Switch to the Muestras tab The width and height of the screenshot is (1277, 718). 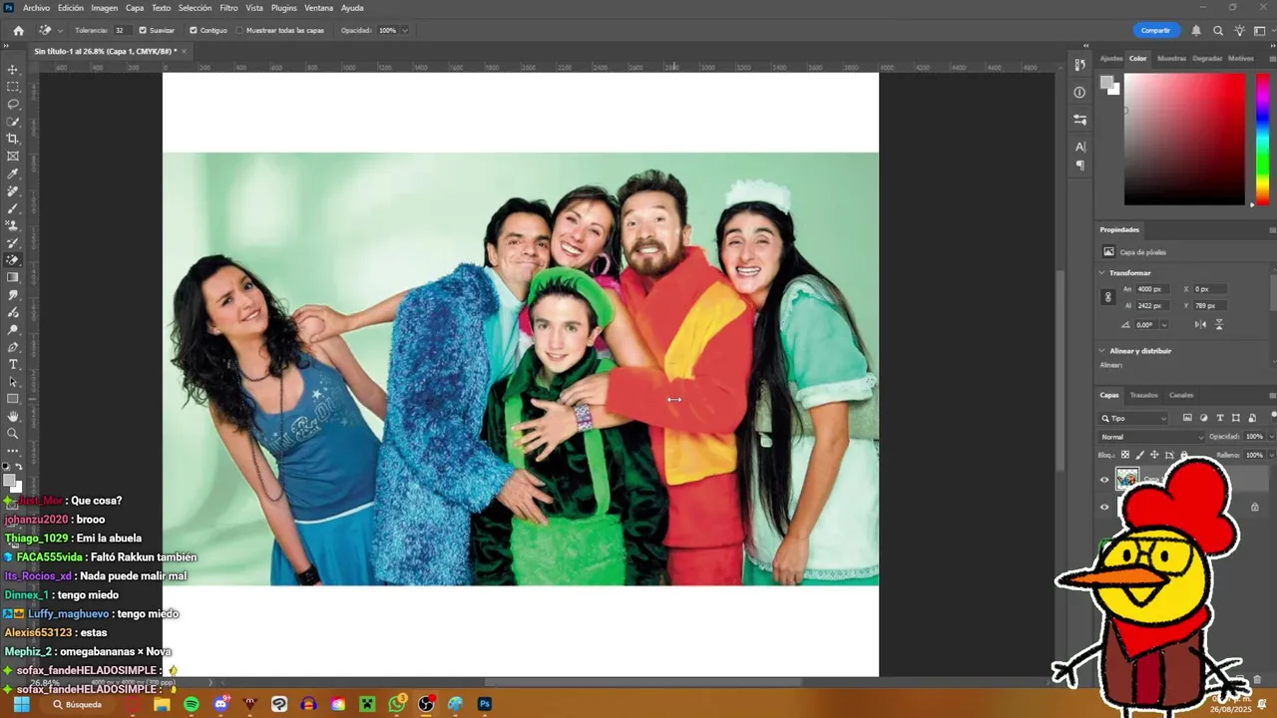tap(1171, 58)
